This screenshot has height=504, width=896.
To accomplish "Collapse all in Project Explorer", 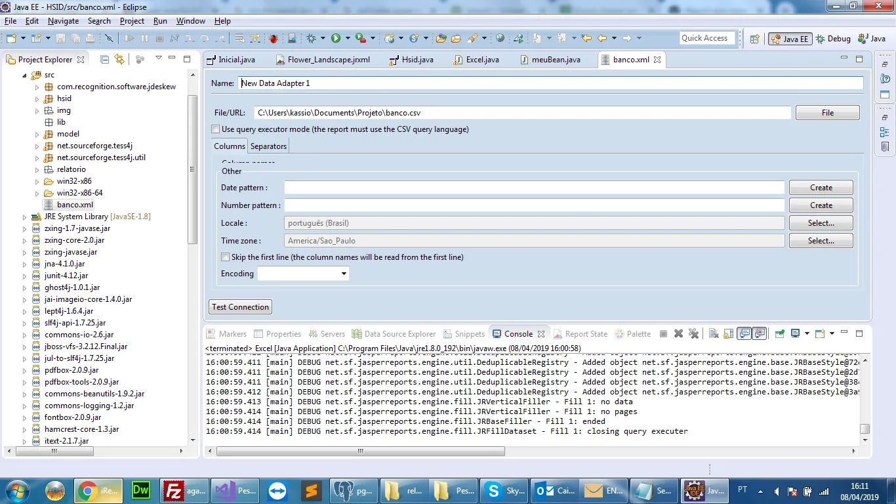I will tap(104, 60).
